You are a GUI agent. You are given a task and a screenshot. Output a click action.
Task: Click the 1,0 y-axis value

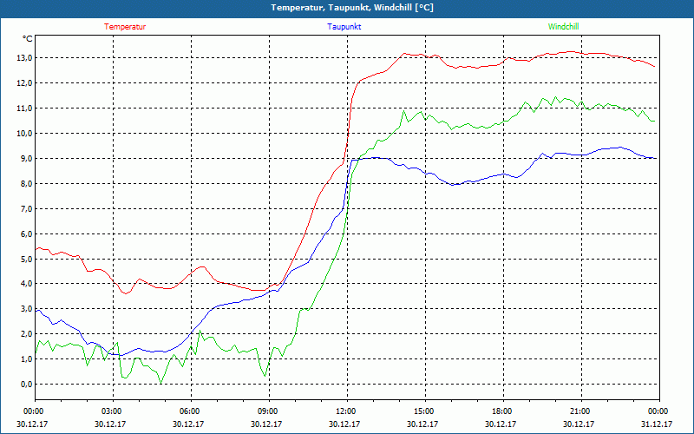pos(26,359)
